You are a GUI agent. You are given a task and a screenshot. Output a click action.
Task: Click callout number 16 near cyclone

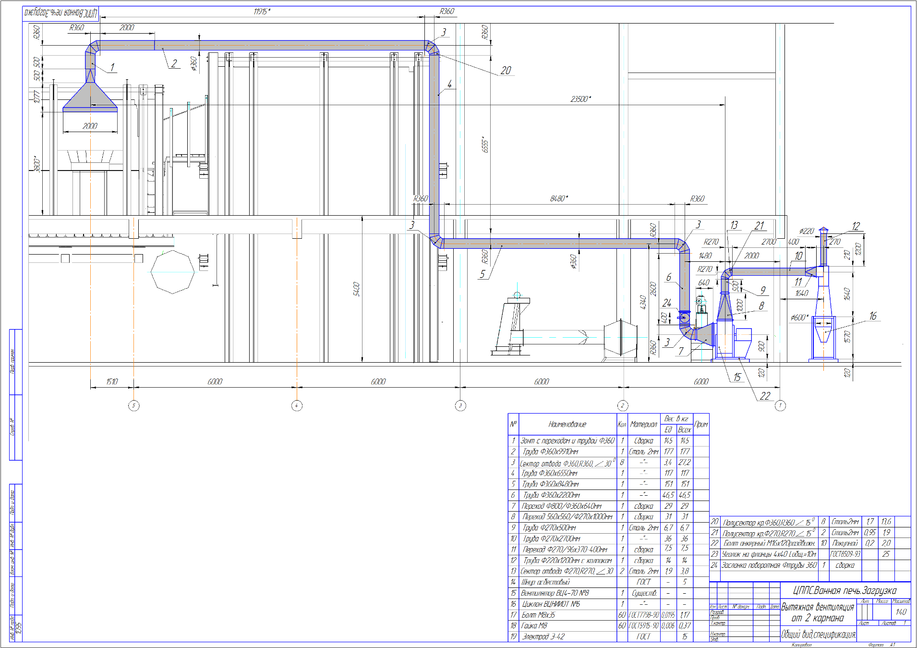pyautogui.click(x=873, y=316)
